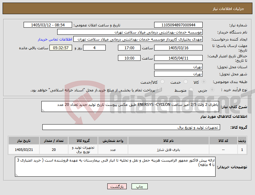Click the item name cell باتری قابل شارژ
Viewport: 255px width, 195px height.
168,150
